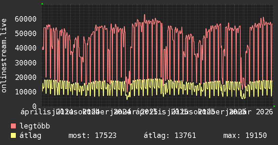Viewport: 278px width, 145px height.
Task: Click the onlinestream.live vertical axis title
Action: [4, 56]
